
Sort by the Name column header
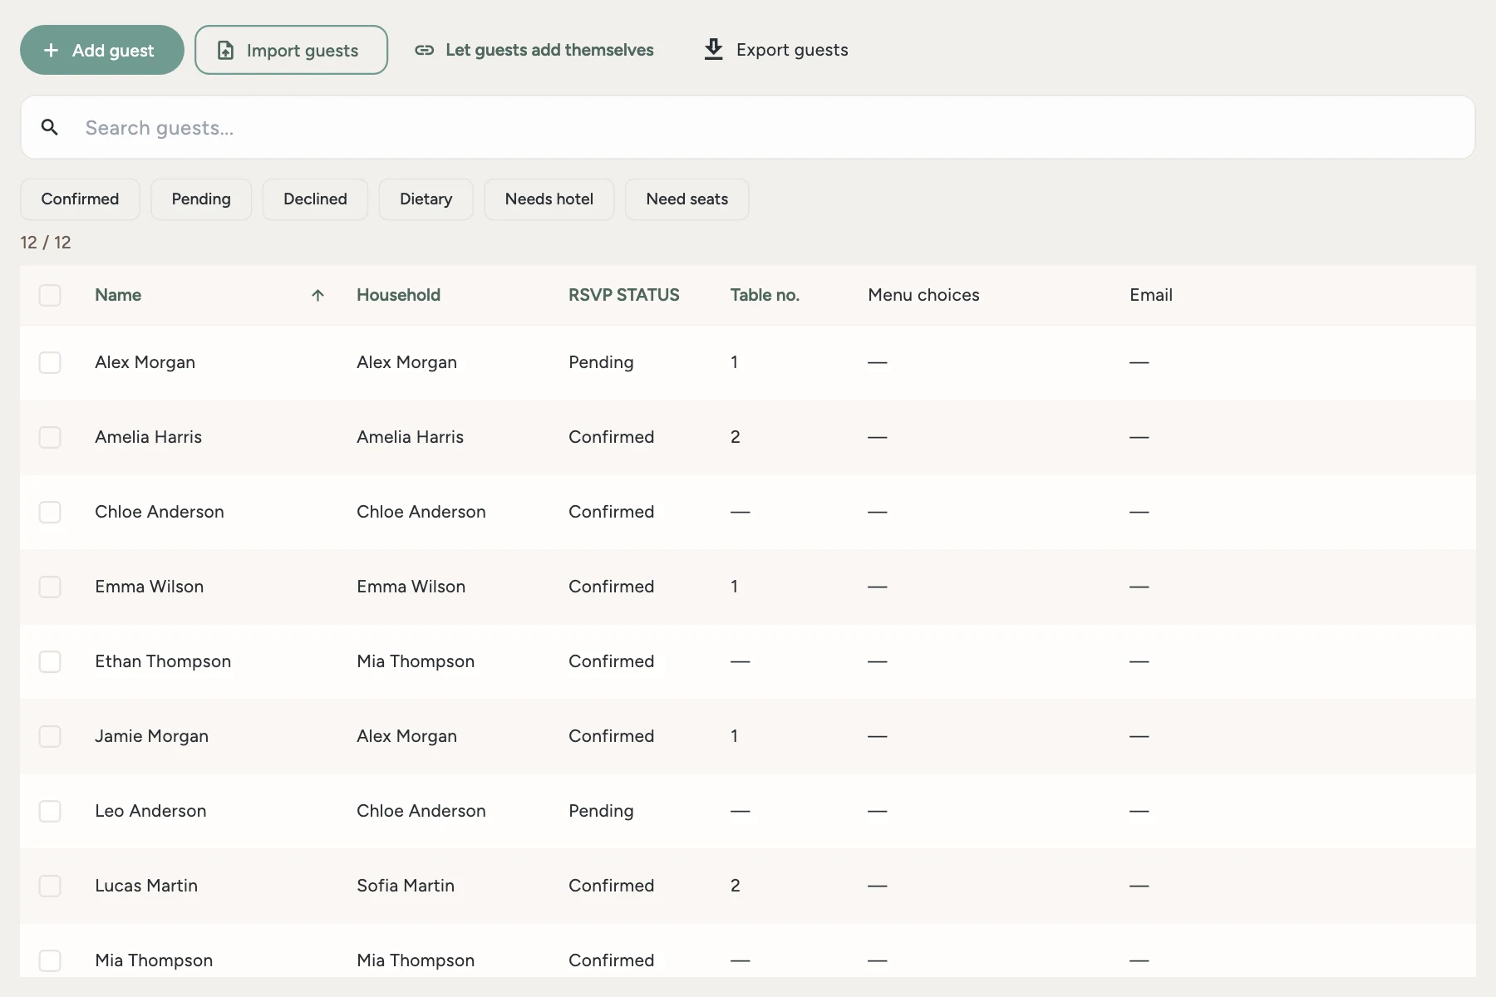coord(118,295)
